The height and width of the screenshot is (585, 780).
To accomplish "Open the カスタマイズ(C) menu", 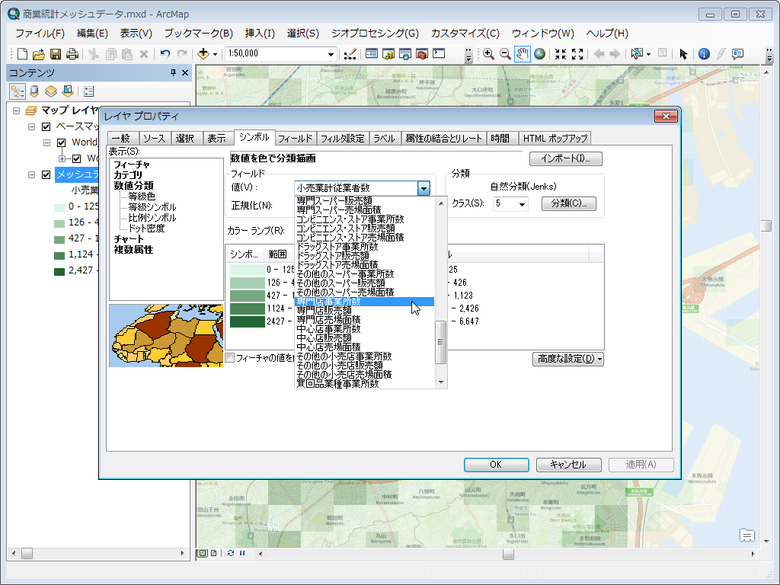I will (x=465, y=34).
